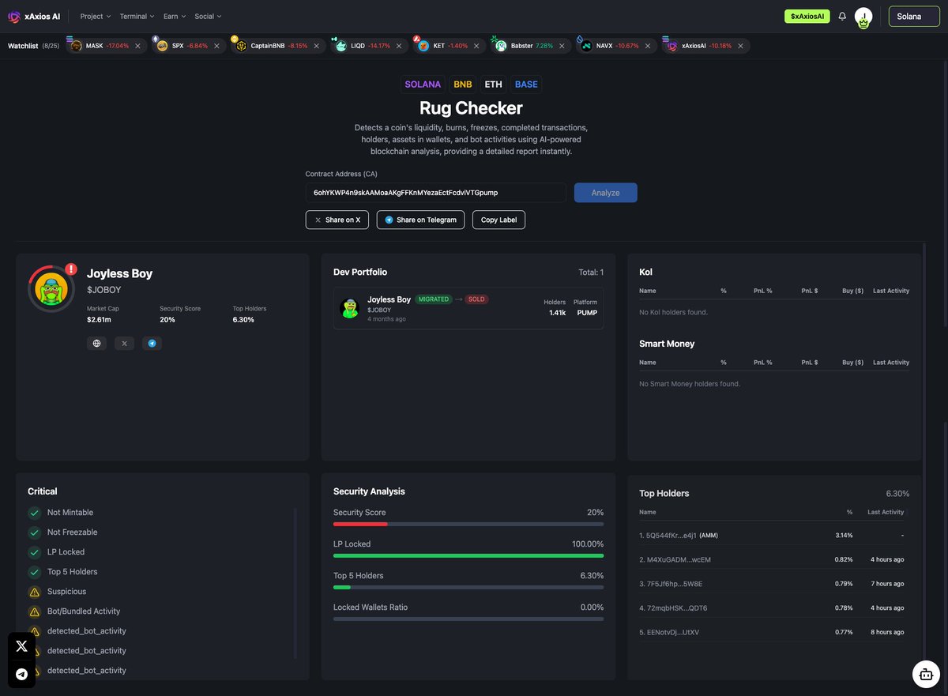Open xAxiosAI token icon in watchlist

[672, 46]
